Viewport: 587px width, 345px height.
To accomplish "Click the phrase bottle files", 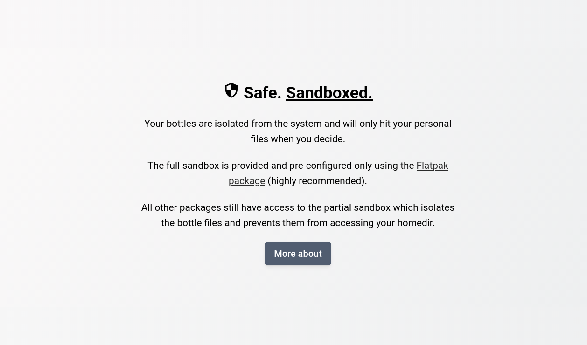I will (x=199, y=223).
